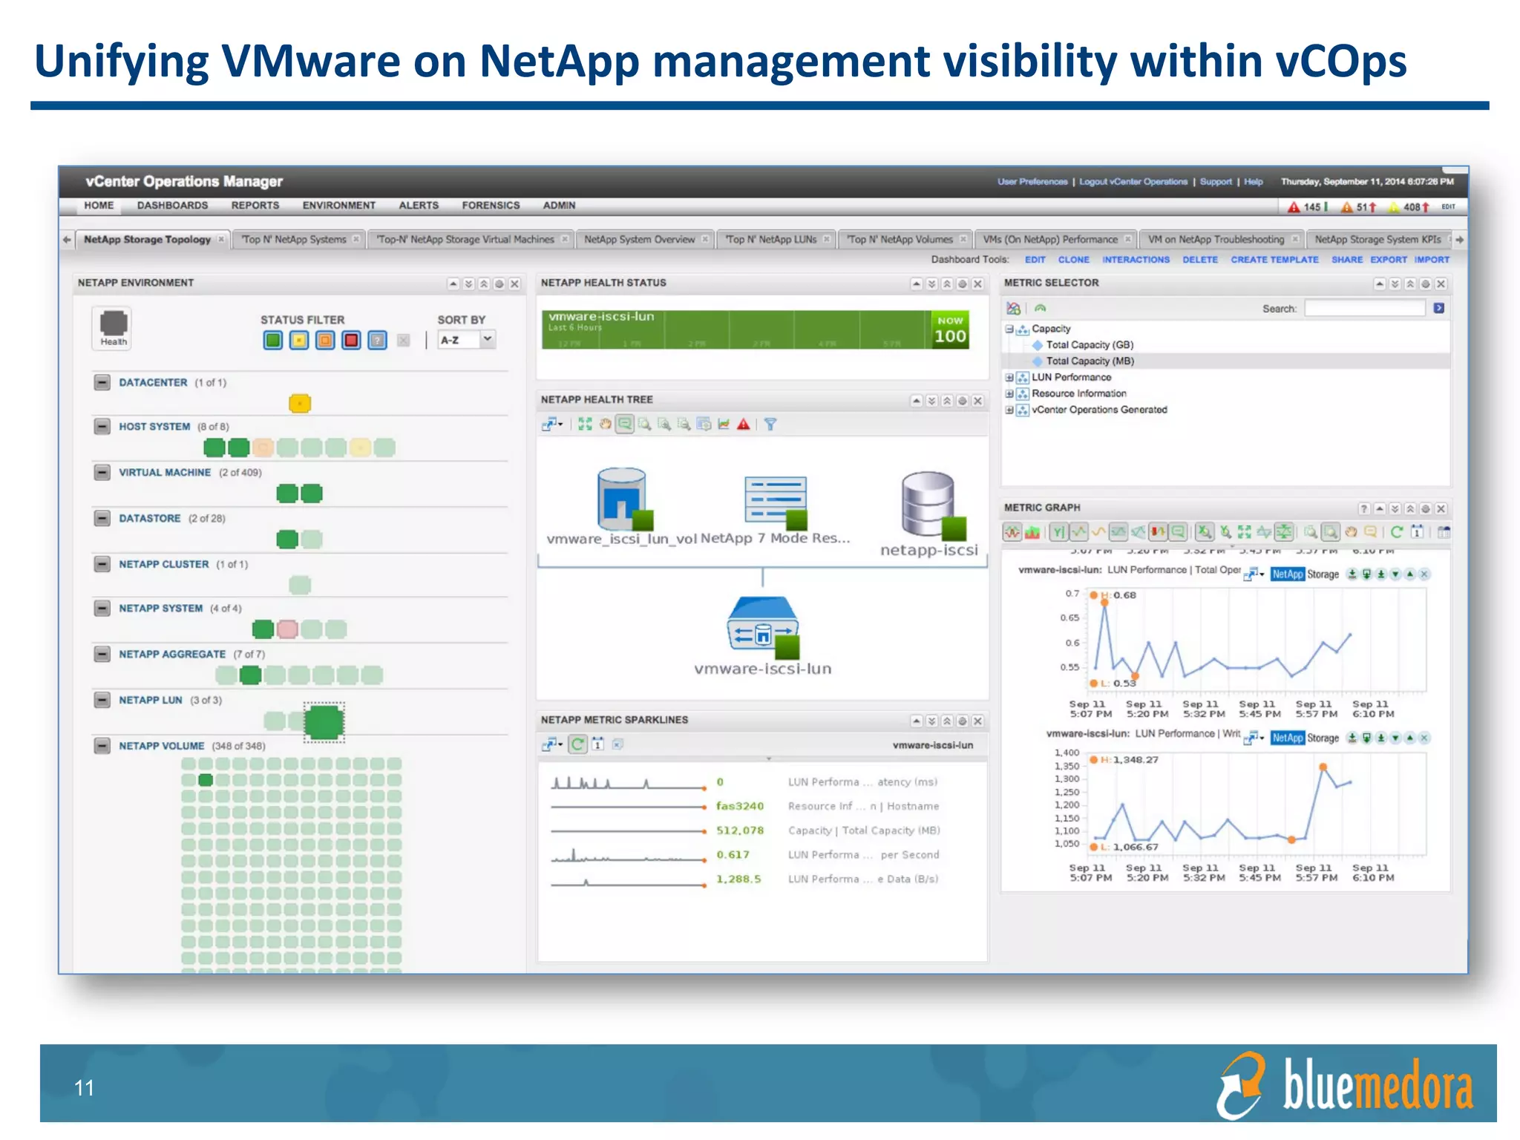This screenshot has width=1520, height=1140.
Task: Collapse the NETAPP AGGREGATE group
Action: (x=102, y=654)
